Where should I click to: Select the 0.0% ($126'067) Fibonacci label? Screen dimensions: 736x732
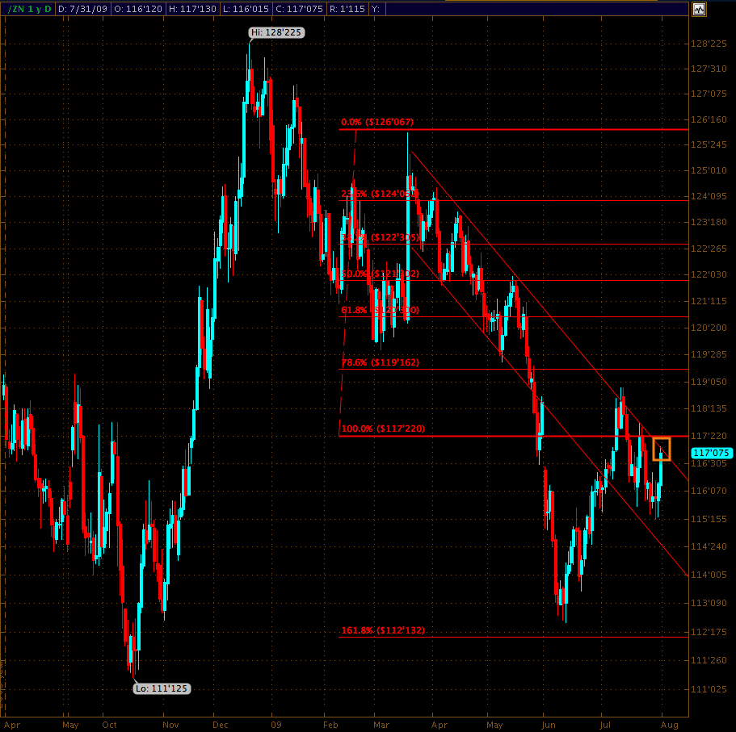click(x=377, y=122)
